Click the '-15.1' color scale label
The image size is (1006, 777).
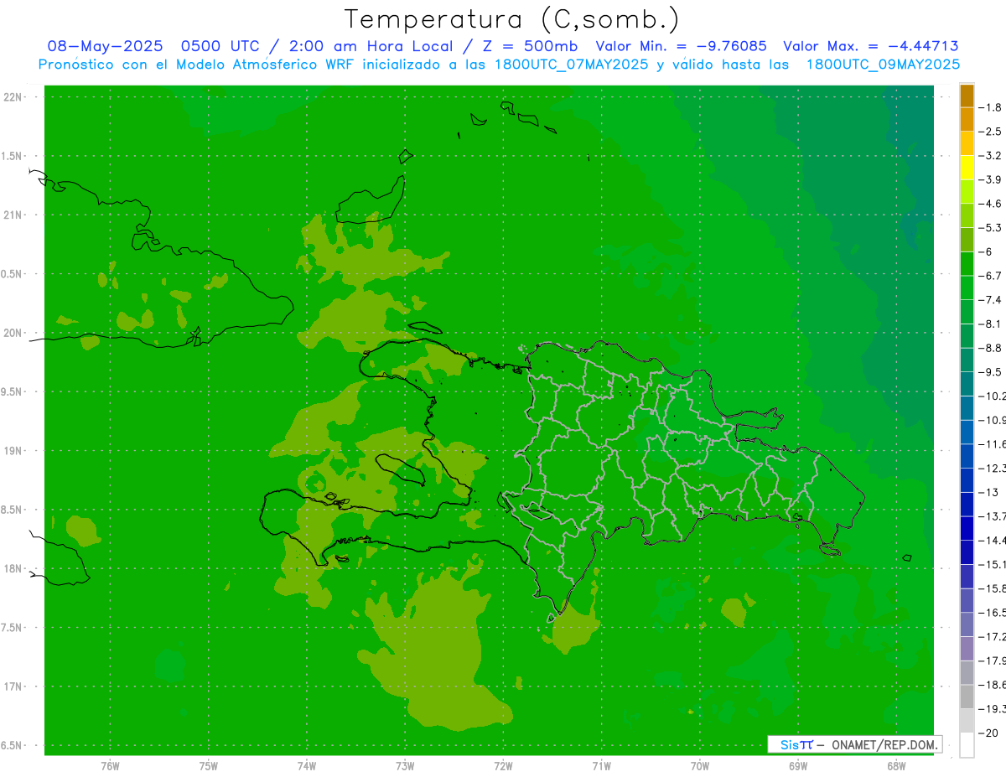coord(993,564)
